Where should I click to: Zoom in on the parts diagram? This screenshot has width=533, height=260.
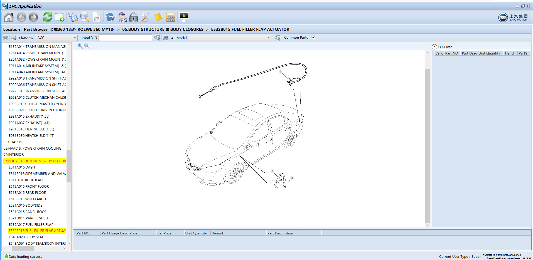(x=80, y=46)
